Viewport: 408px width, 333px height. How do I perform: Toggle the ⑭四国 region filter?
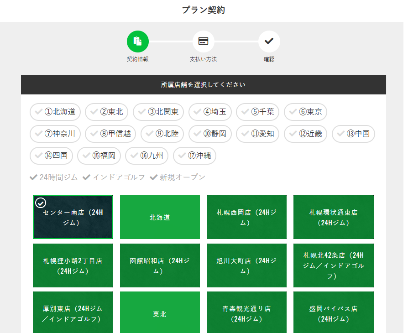tap(51, 156)
